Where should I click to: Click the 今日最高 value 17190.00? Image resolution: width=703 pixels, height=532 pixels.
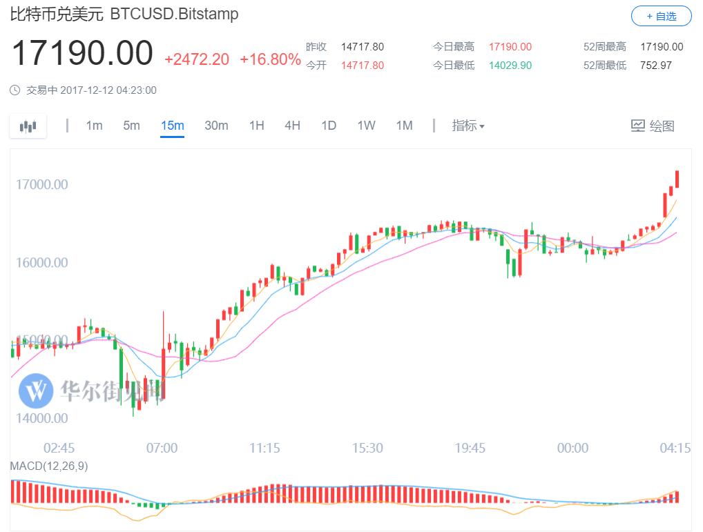[510, 47]
